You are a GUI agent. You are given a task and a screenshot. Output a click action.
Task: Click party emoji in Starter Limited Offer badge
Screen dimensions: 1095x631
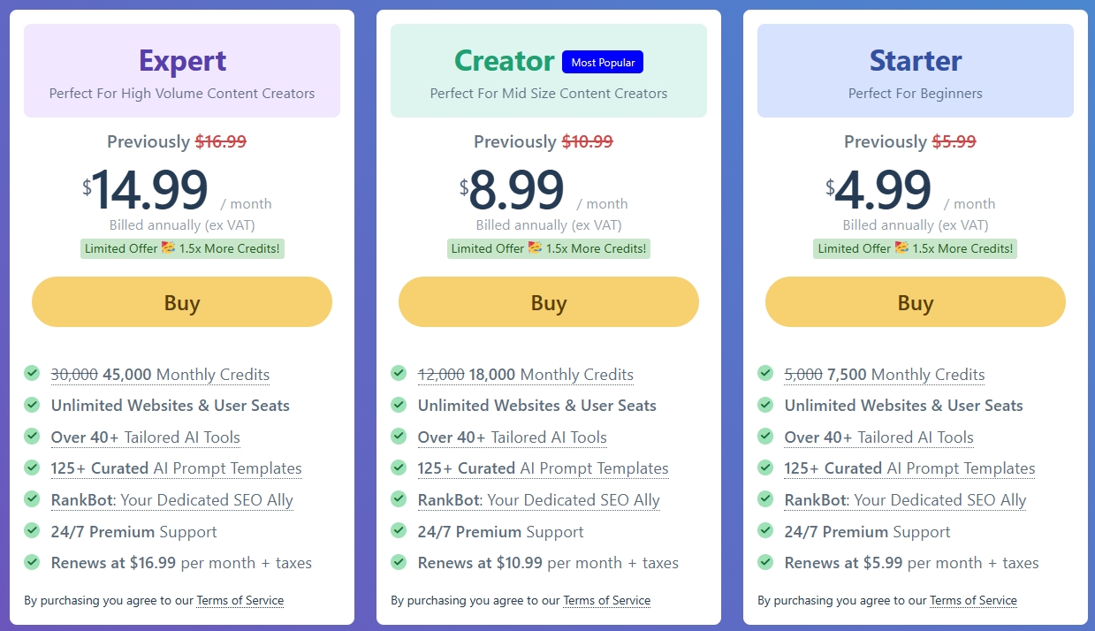(901, 247)
